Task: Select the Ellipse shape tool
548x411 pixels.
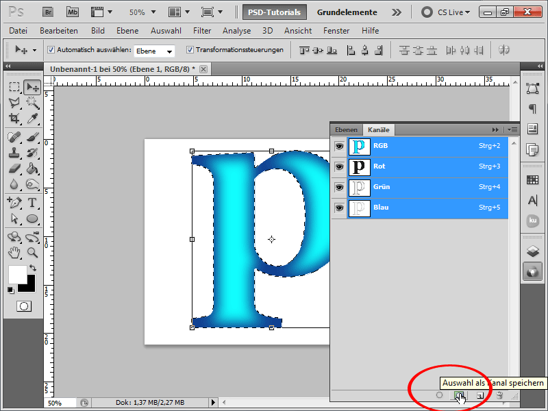Action: click(32, 219)
